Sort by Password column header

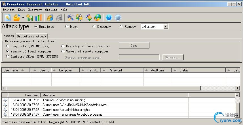[122, 70]
